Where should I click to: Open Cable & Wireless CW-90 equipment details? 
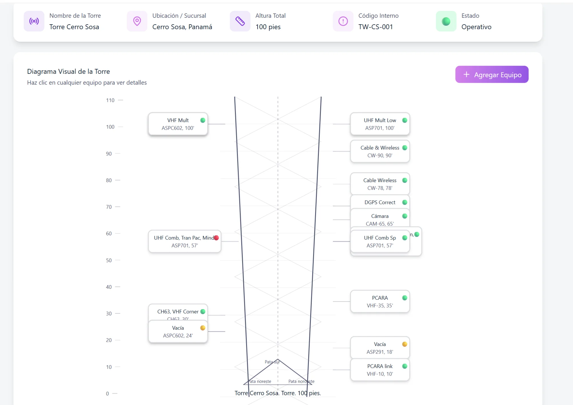380,151
